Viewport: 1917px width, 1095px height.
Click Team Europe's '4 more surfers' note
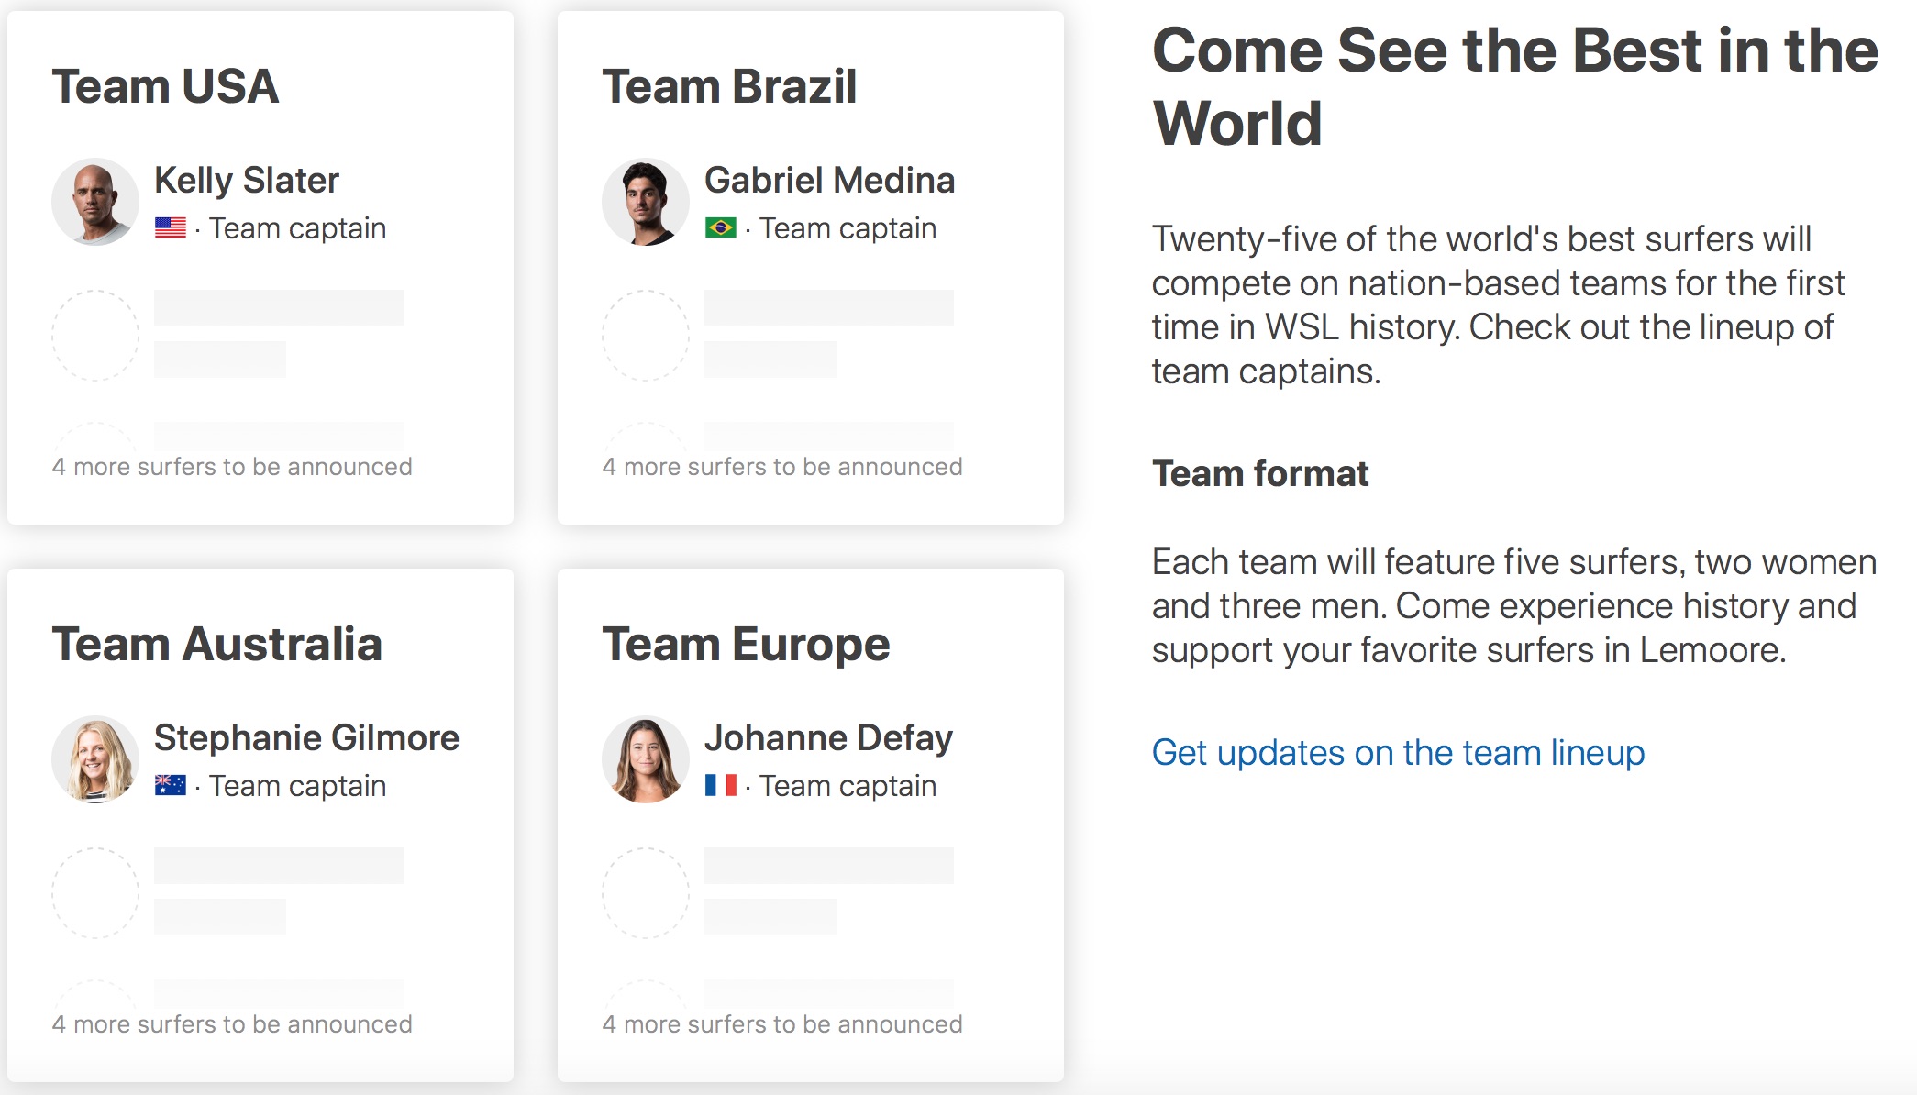pyautogui.click(x=782, y=1024)
